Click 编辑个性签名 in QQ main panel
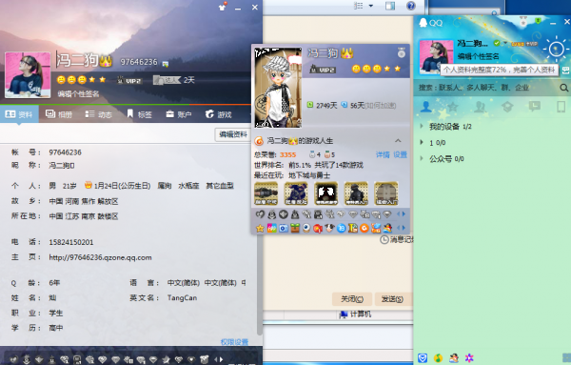The height and width of the screenshot is (365, 571). pyautogui.click(x=478, y=56)
